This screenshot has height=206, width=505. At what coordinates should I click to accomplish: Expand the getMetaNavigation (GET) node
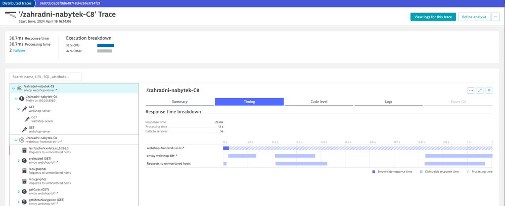[x=19, y=202]
